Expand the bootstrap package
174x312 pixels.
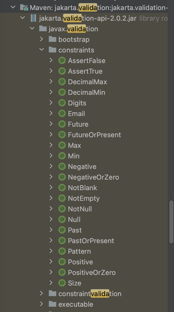tap(42, 39)
